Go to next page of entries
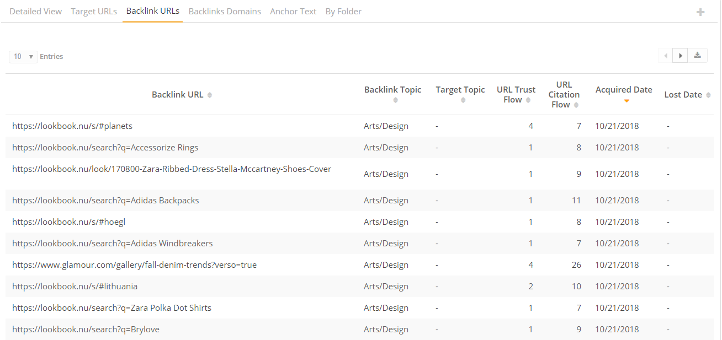Viewport: 722px width, 340px height. [x=680, y=56]
